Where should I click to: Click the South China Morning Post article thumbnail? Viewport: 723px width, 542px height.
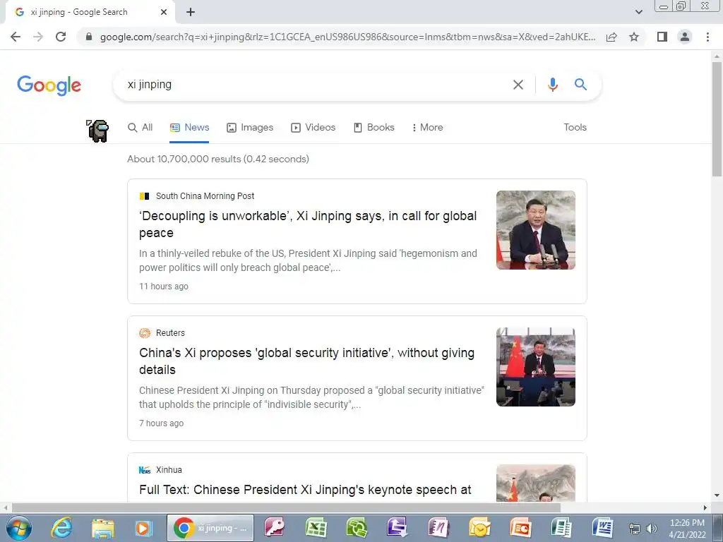click(x=536, y=230)
